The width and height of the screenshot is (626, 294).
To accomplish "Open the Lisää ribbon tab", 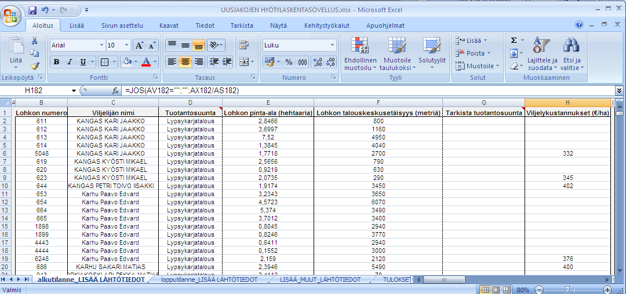I will (x=77, y=25).
